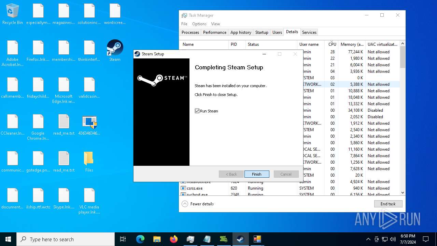Open the File menu in Task Manager

(184, 24)
